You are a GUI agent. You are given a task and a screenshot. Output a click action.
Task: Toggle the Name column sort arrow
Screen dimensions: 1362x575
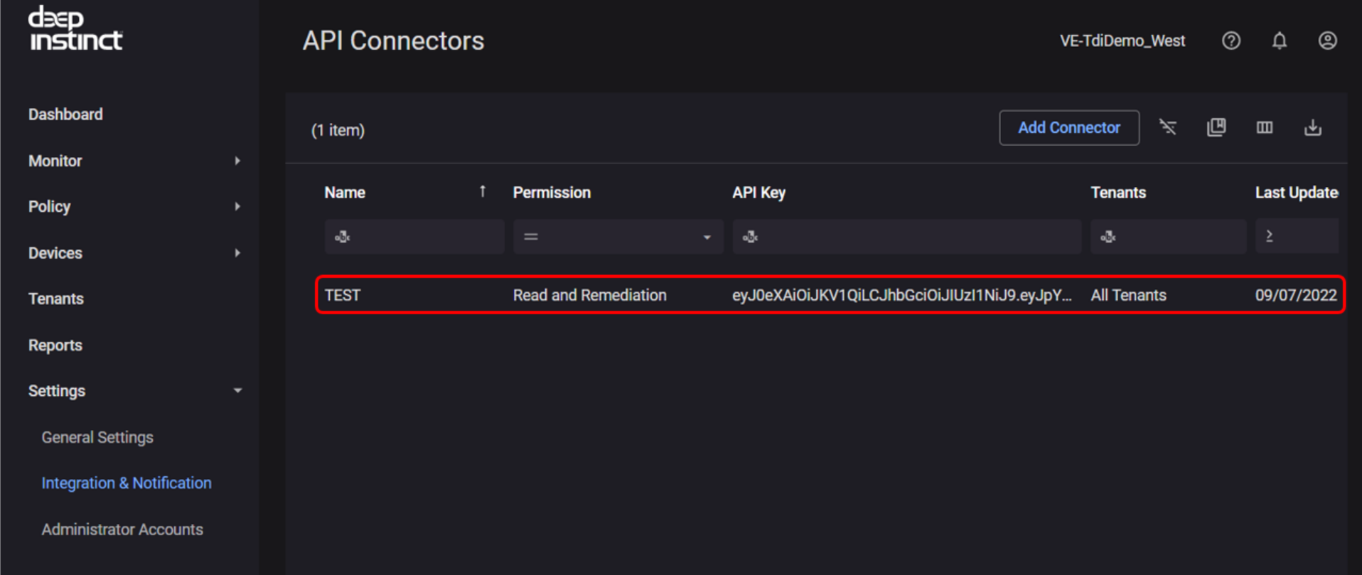[x=482, y=192]
